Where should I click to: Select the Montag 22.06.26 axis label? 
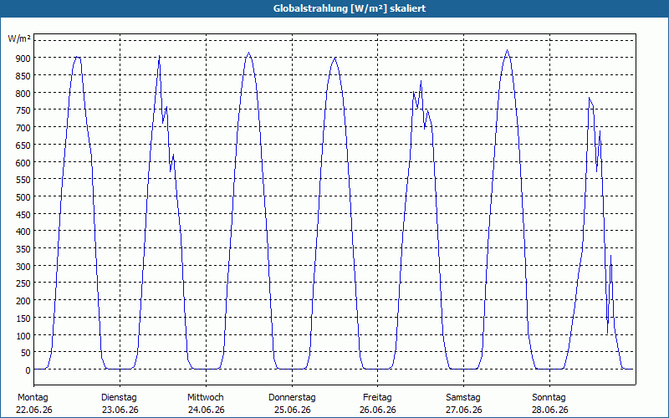34,404
